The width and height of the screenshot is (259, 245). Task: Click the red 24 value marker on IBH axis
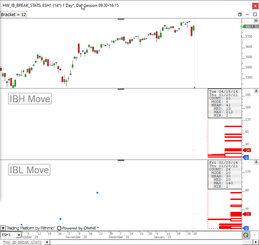point(247,150)
